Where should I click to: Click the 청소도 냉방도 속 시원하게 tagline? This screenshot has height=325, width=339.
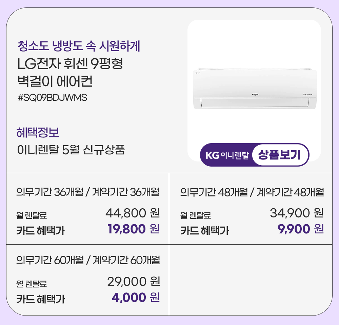(79, 46)
